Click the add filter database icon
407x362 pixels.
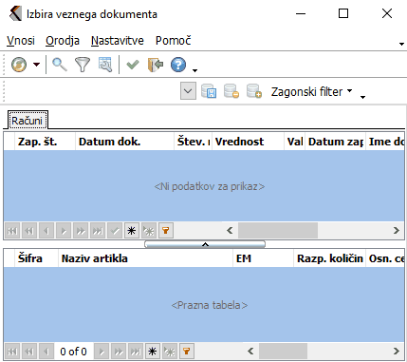(x=254, y=91)
